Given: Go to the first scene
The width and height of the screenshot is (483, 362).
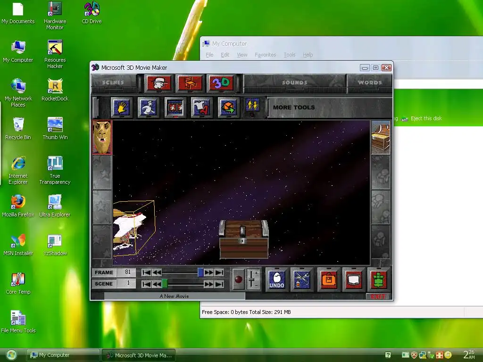Looking at the screenshot, I should [x=147, y=284].
